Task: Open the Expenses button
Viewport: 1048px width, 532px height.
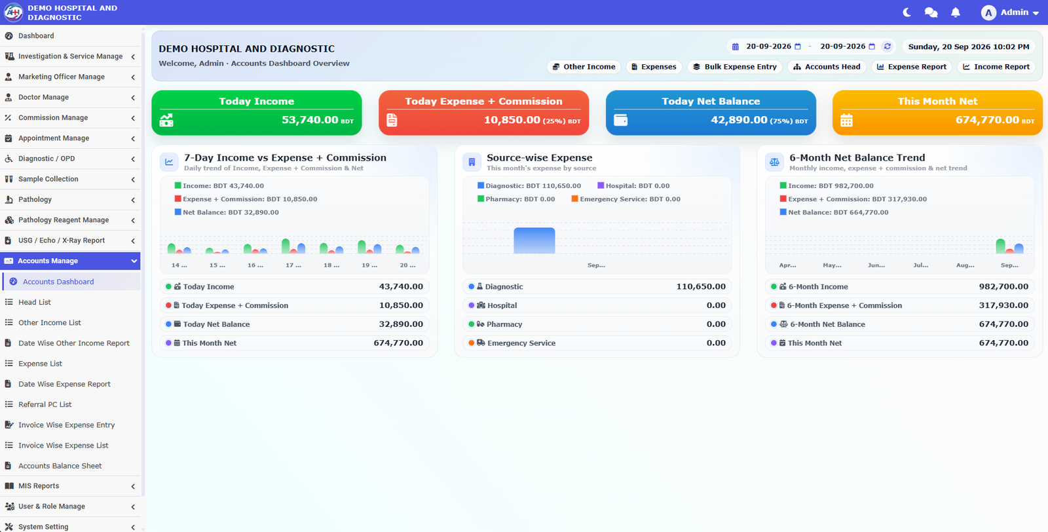Action: pyautogui.click(x=654, y=67)
